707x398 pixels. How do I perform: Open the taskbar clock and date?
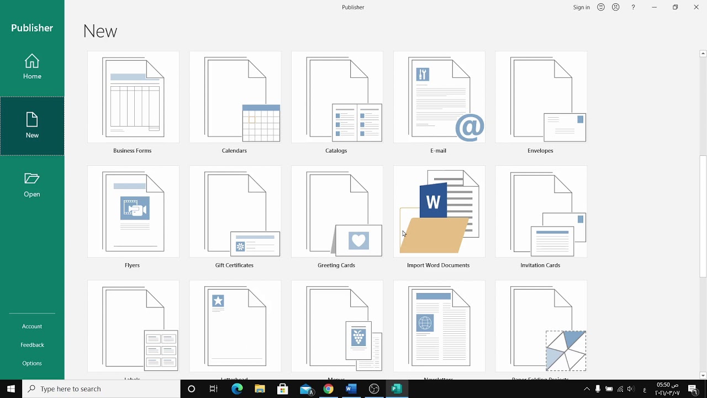[667, 389]
